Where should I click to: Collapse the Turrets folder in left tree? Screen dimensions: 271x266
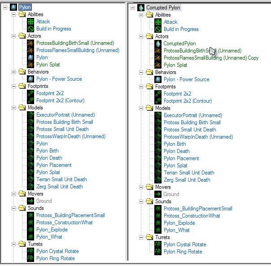(13, 244)
